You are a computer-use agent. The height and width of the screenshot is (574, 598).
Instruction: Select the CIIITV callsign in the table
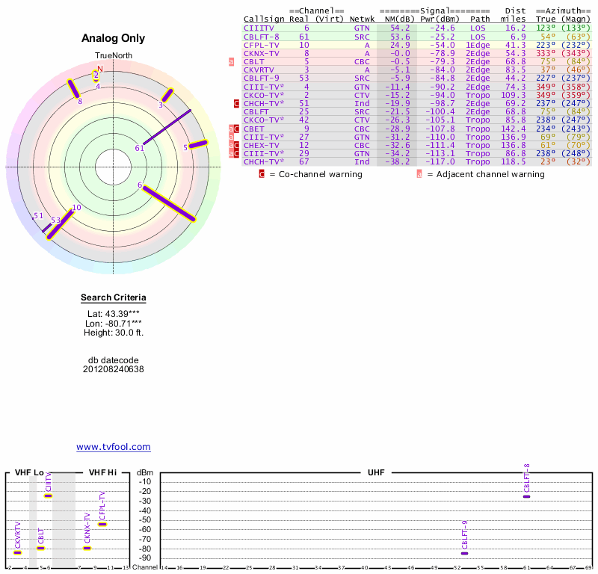tap(259, 28)
